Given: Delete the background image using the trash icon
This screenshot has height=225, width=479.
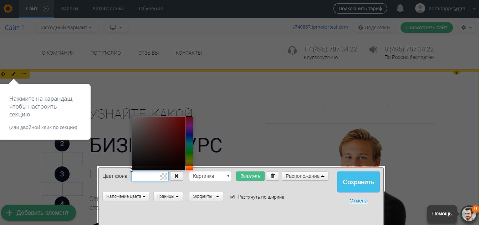Looking at the screenshot, I should coord(272,176).
